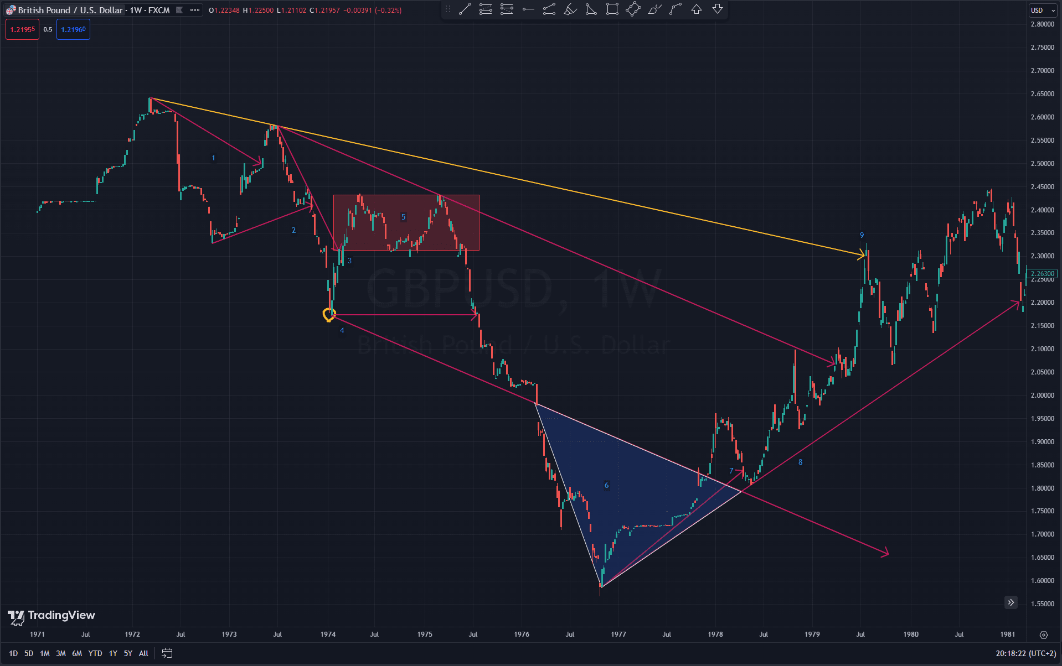Select the Curve drawing tool
Viewport: 1062px width, 666px height.
pyautogui.click(x=676, y=9)
